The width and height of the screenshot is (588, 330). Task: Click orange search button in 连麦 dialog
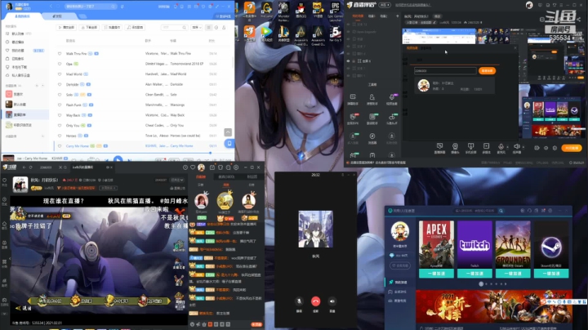(487, 70)
